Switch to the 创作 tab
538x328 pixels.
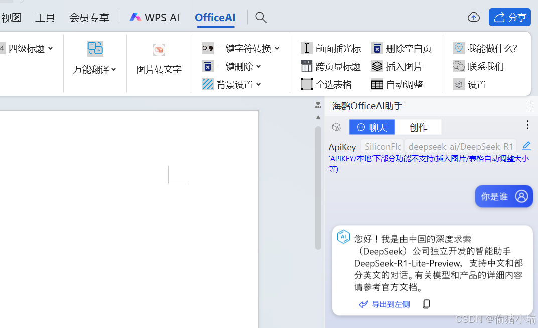tap(418, 127)
